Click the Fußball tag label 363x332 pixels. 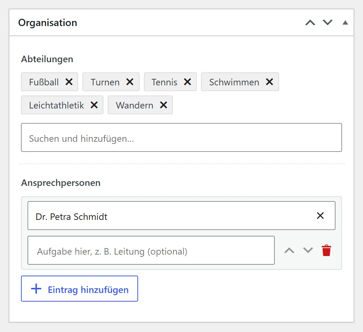[x=44, y=82]
